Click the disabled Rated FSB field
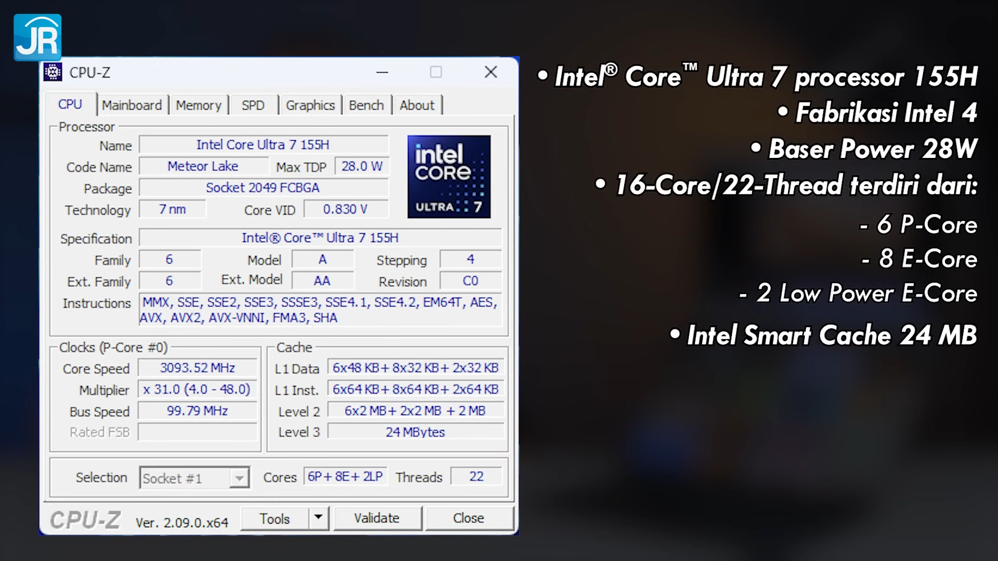998x561 pixels. (x=196, y=432)
